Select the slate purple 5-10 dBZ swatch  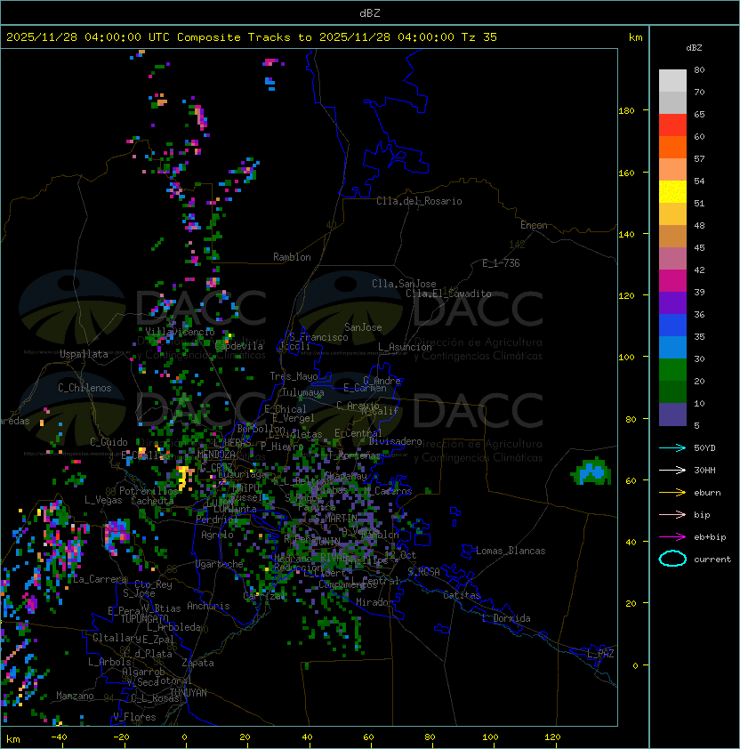pyautogui.click(x=672, y=415)
